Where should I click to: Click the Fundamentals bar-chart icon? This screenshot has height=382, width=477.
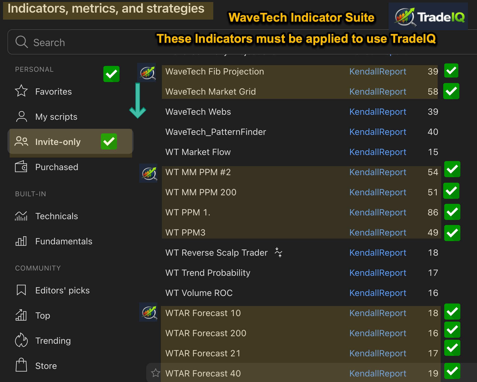pos(21,241)
